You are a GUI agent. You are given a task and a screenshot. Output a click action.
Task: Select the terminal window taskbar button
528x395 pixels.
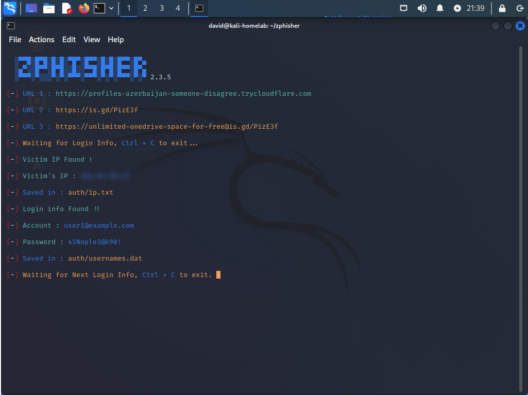[199, 8]
